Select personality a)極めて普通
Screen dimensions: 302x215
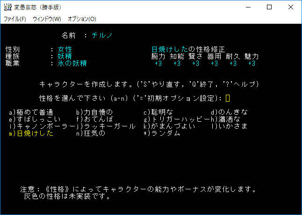pyautogui.click(x=31, y=112)
